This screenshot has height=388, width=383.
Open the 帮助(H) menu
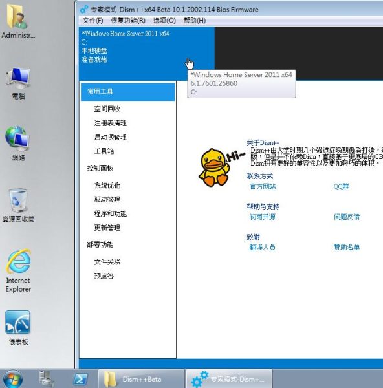[195, 21]
